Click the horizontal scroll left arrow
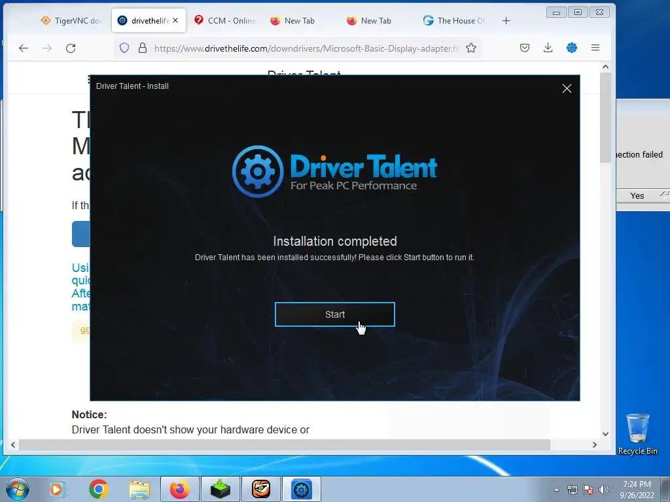This screenshot has width=670, height=502. coord(13,444)
